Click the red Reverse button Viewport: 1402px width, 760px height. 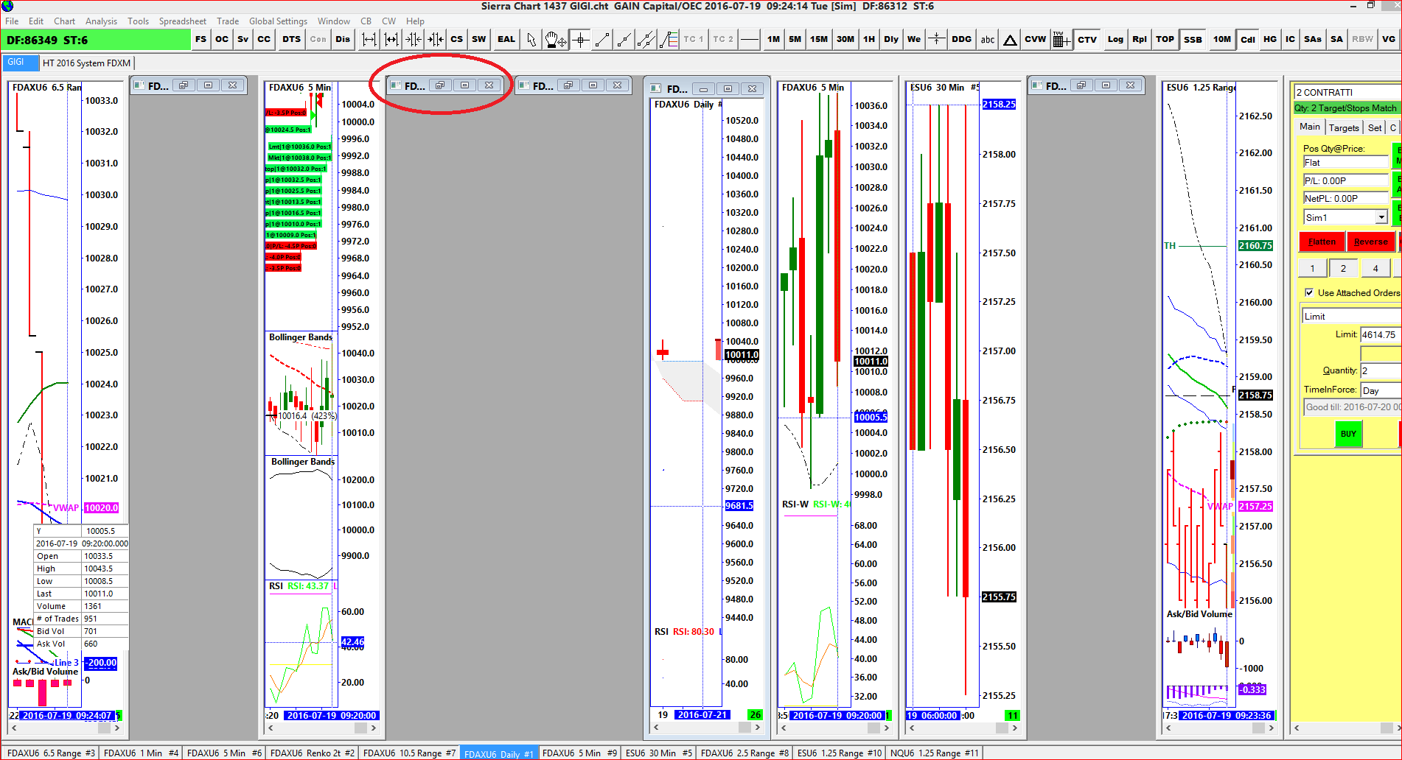coord(1371,242)
